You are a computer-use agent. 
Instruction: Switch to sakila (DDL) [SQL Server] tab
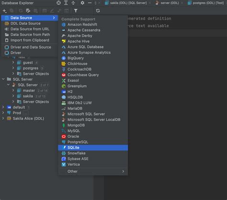tap(126, 3)
